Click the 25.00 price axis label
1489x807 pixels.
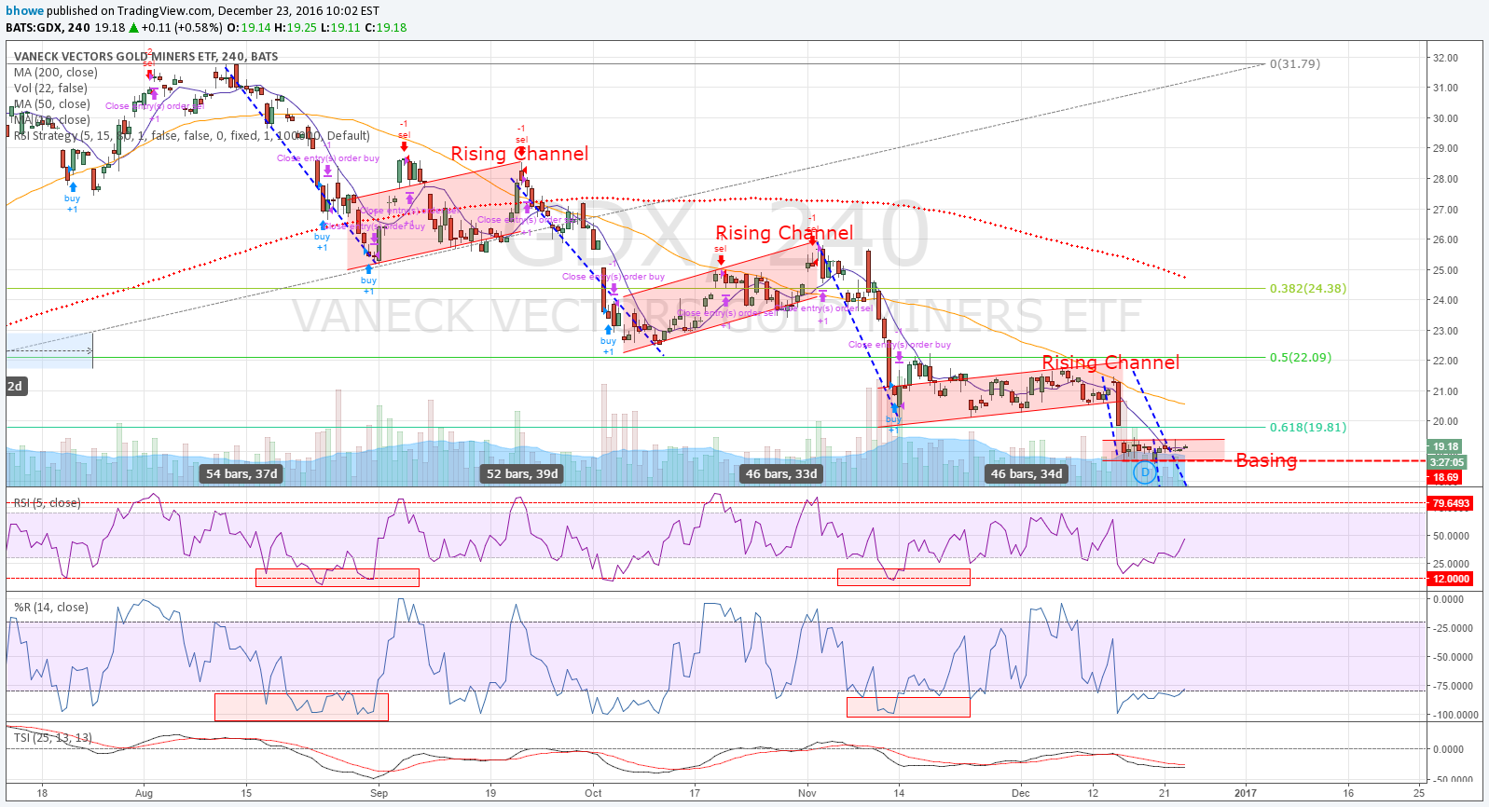(1445, 270)
